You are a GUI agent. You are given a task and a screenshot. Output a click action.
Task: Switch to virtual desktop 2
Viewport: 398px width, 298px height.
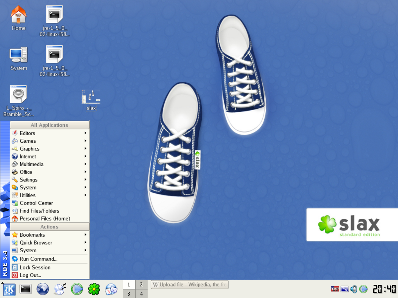tap(141, 284)
